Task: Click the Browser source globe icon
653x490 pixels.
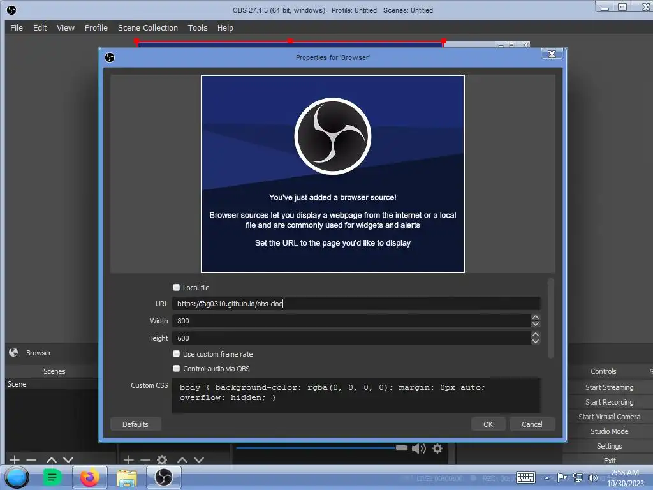Action: point(13,352)
